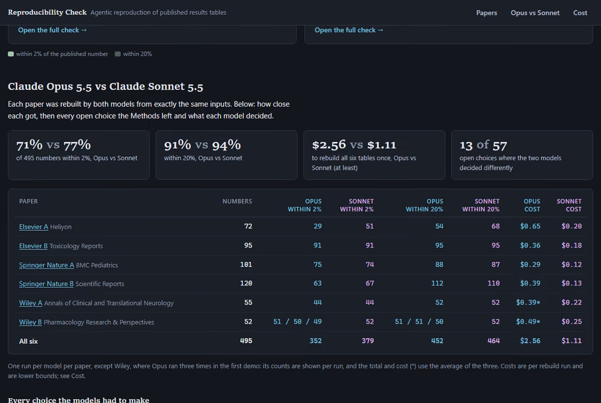The width and height of the screenshot is (601, 403).
Task: Select Annals of Clinical and Translational Neurology text
Action: pos(109,303)
